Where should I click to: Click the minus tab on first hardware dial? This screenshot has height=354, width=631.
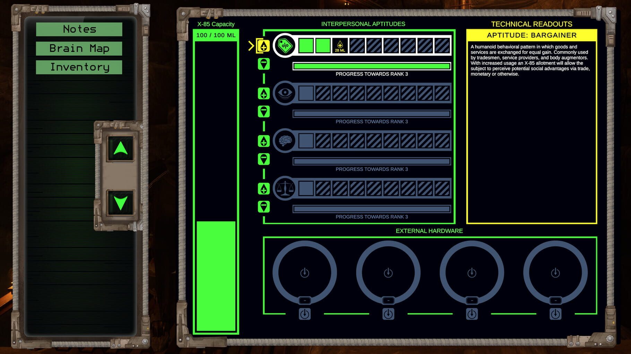(x=305, y=300)
